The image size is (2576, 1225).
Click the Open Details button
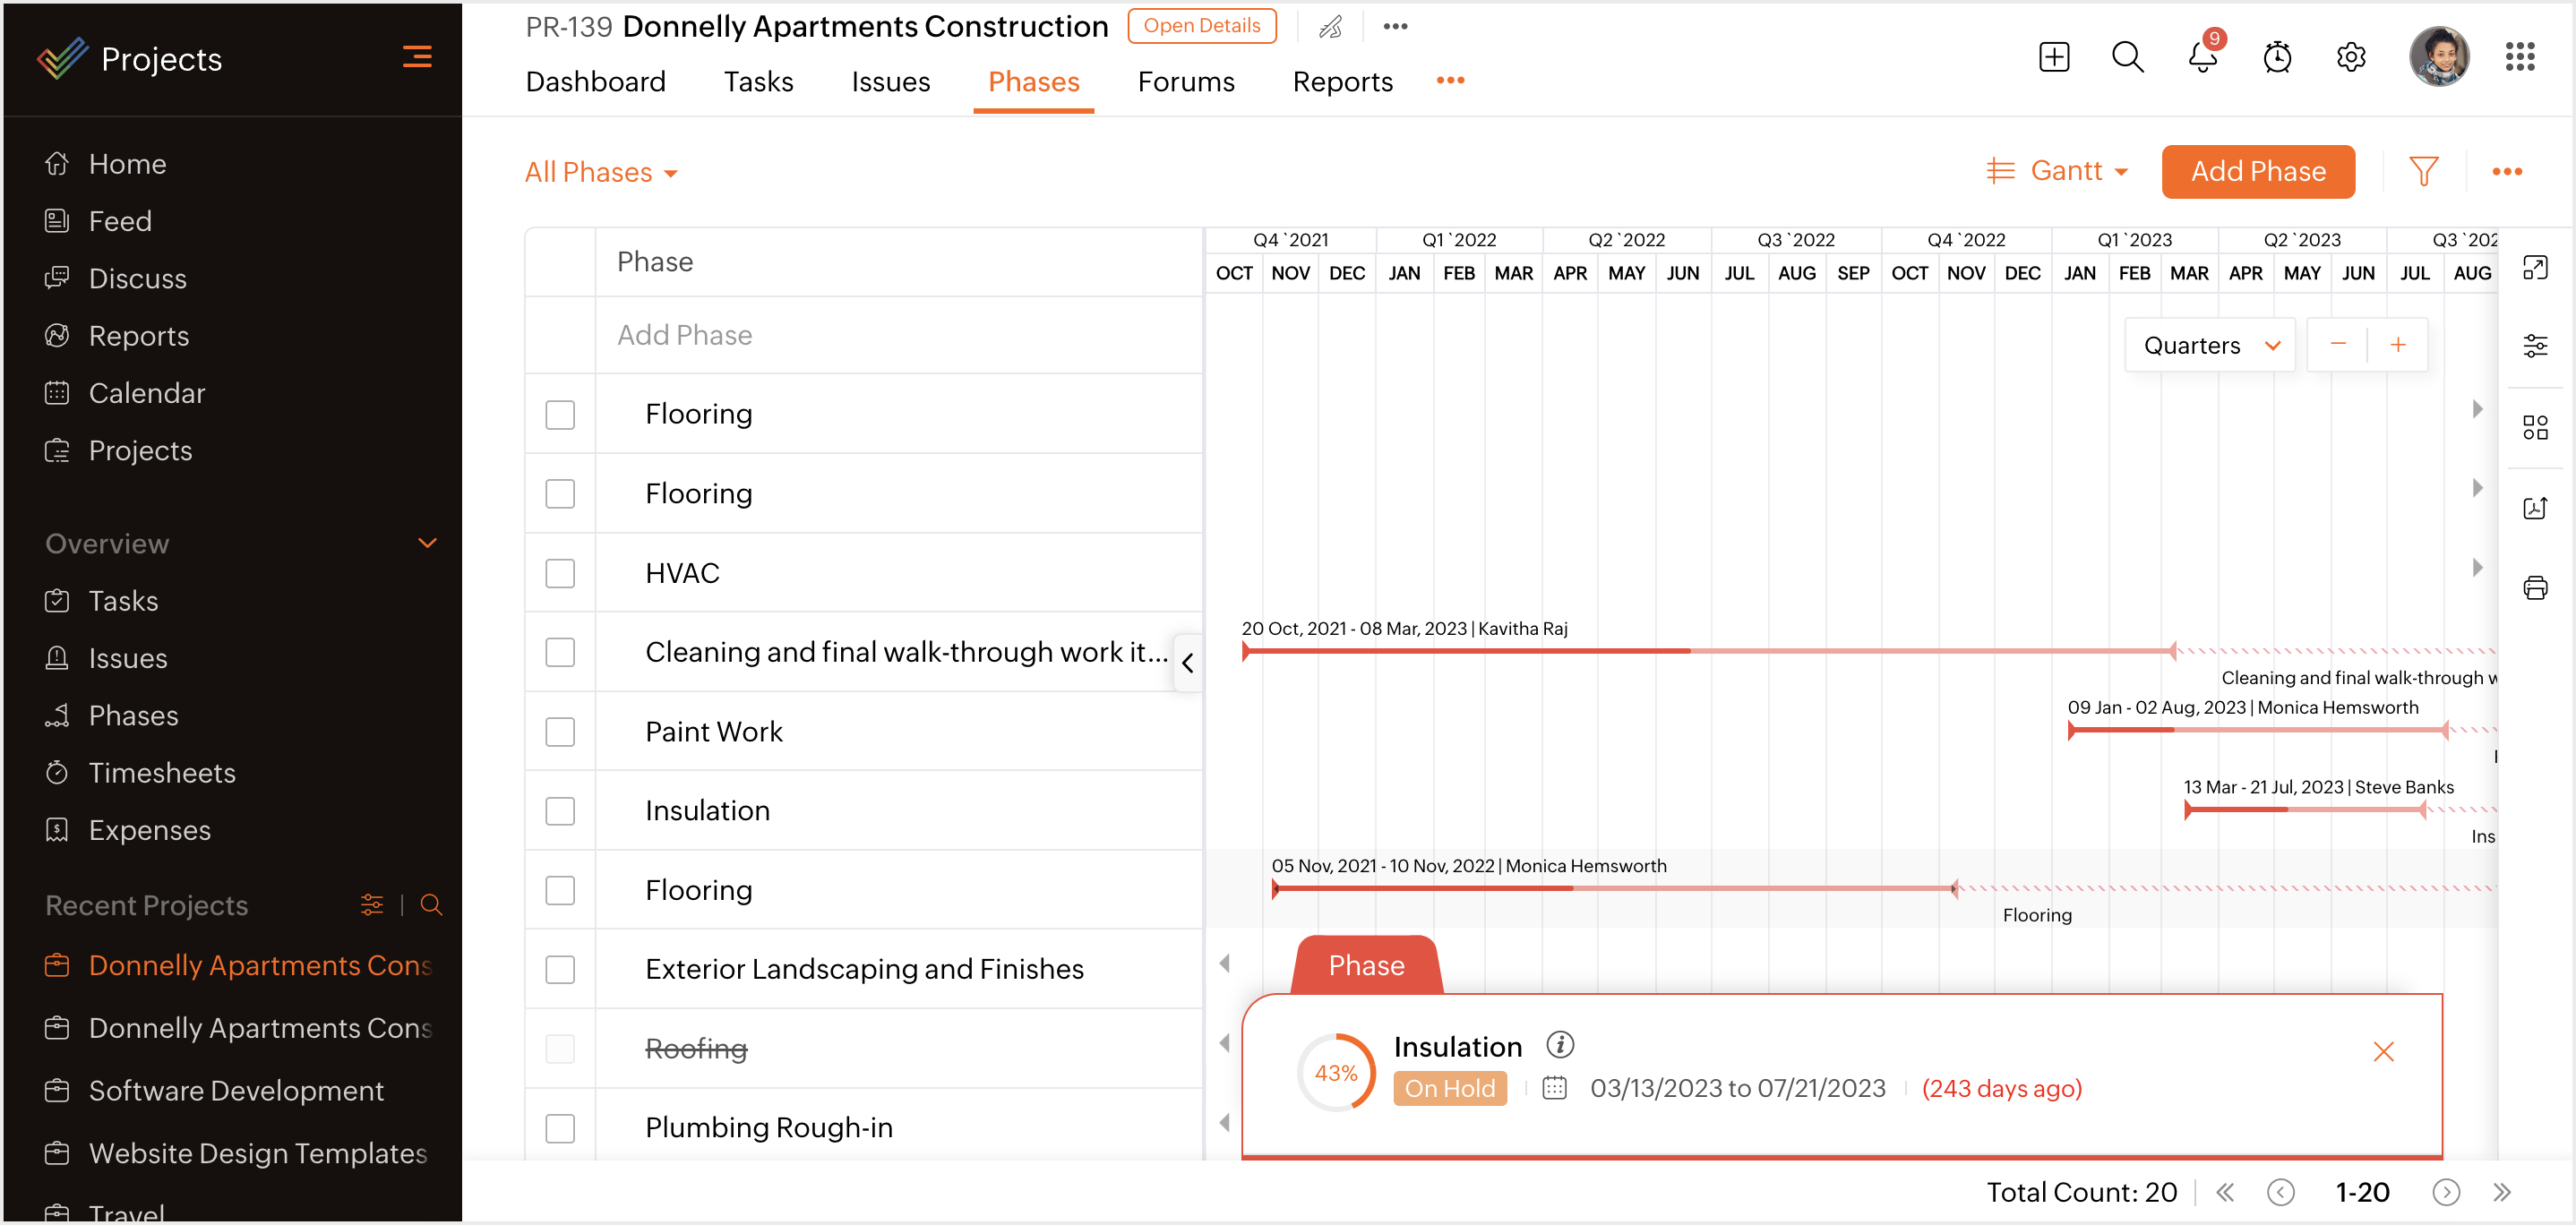click(1201, 26)
